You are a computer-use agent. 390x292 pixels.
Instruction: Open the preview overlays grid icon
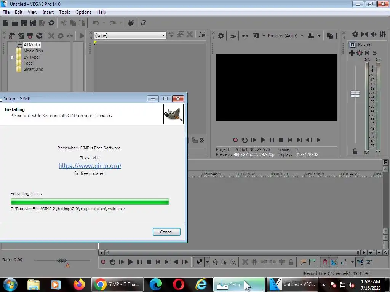coord(311,36)
